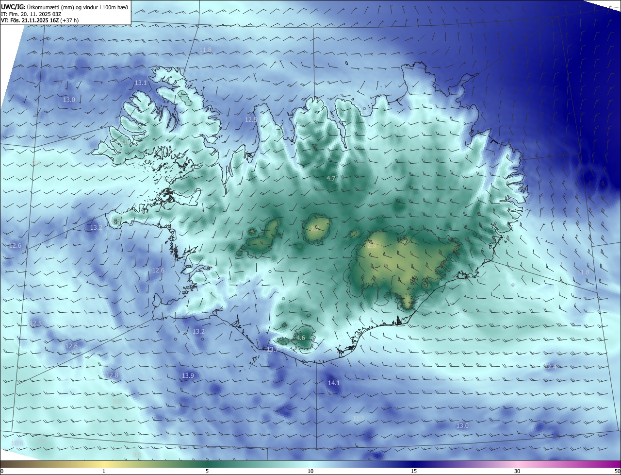This screenshot has width=621, height=475.
Task: Click the 8.7 value label beside 10.6
Action: tap(41, 441)
